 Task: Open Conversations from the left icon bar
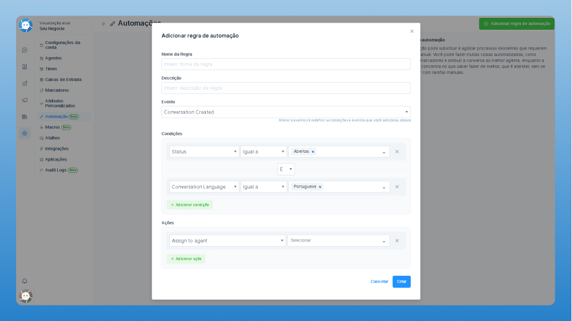[24, 50]
